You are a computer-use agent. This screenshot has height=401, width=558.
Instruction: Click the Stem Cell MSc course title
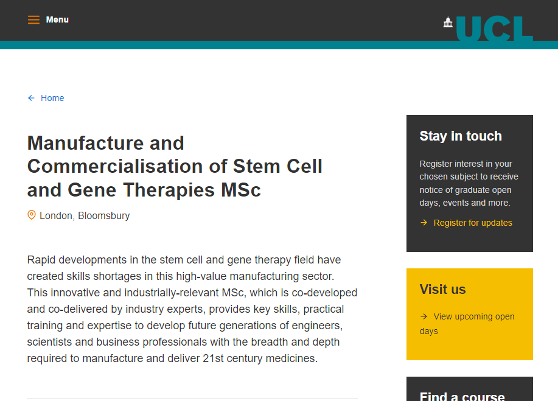(x=175, y=166)
